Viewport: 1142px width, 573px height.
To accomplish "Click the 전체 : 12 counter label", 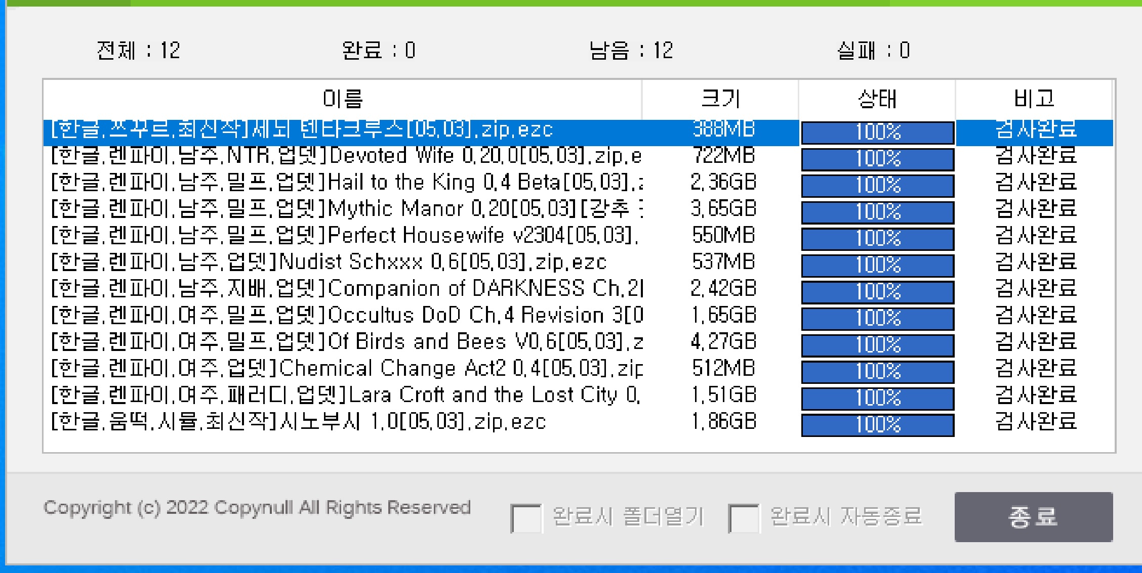I will (x=137, y=50).
